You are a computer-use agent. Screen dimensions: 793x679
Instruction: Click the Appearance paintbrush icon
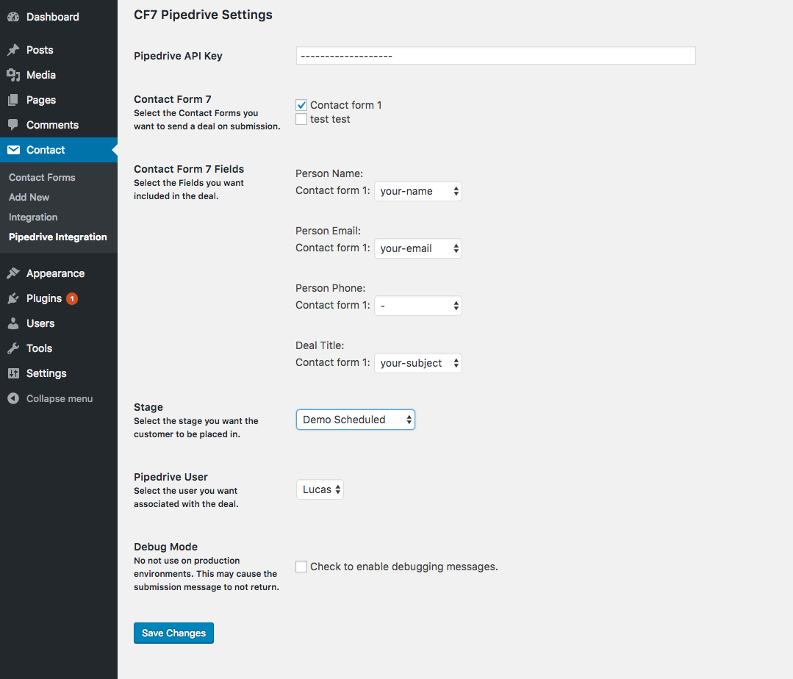pos(13,273)
